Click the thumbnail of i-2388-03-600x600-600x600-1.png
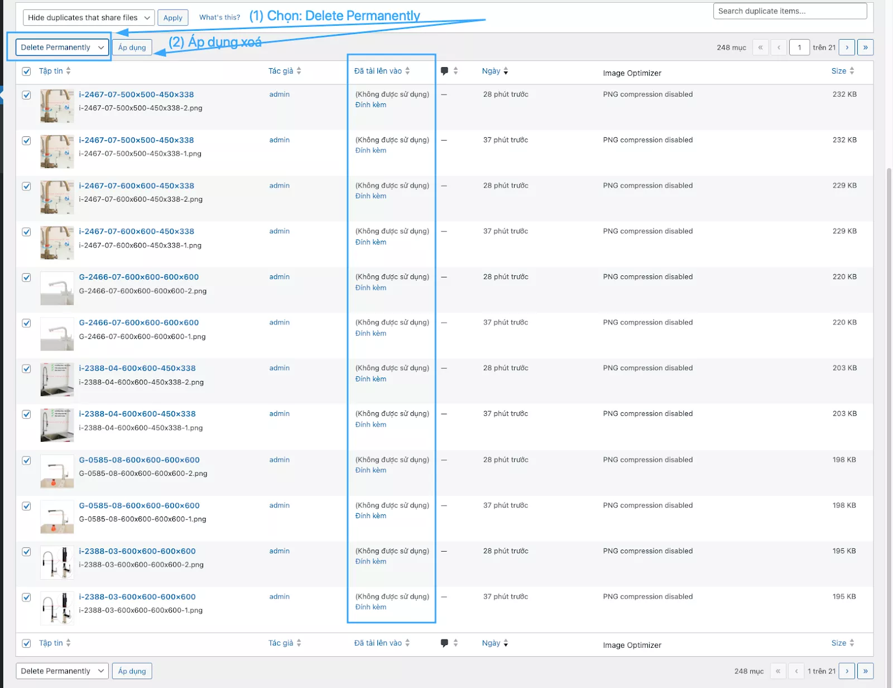The width and height of the screenshot is (893, 688). [56, 608]
